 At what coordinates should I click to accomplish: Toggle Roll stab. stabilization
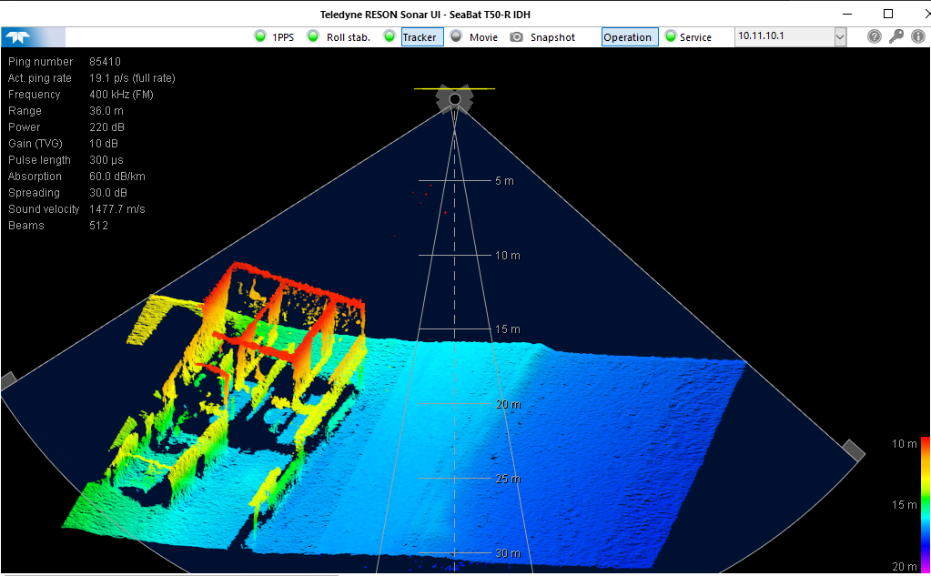pos(348,37)
